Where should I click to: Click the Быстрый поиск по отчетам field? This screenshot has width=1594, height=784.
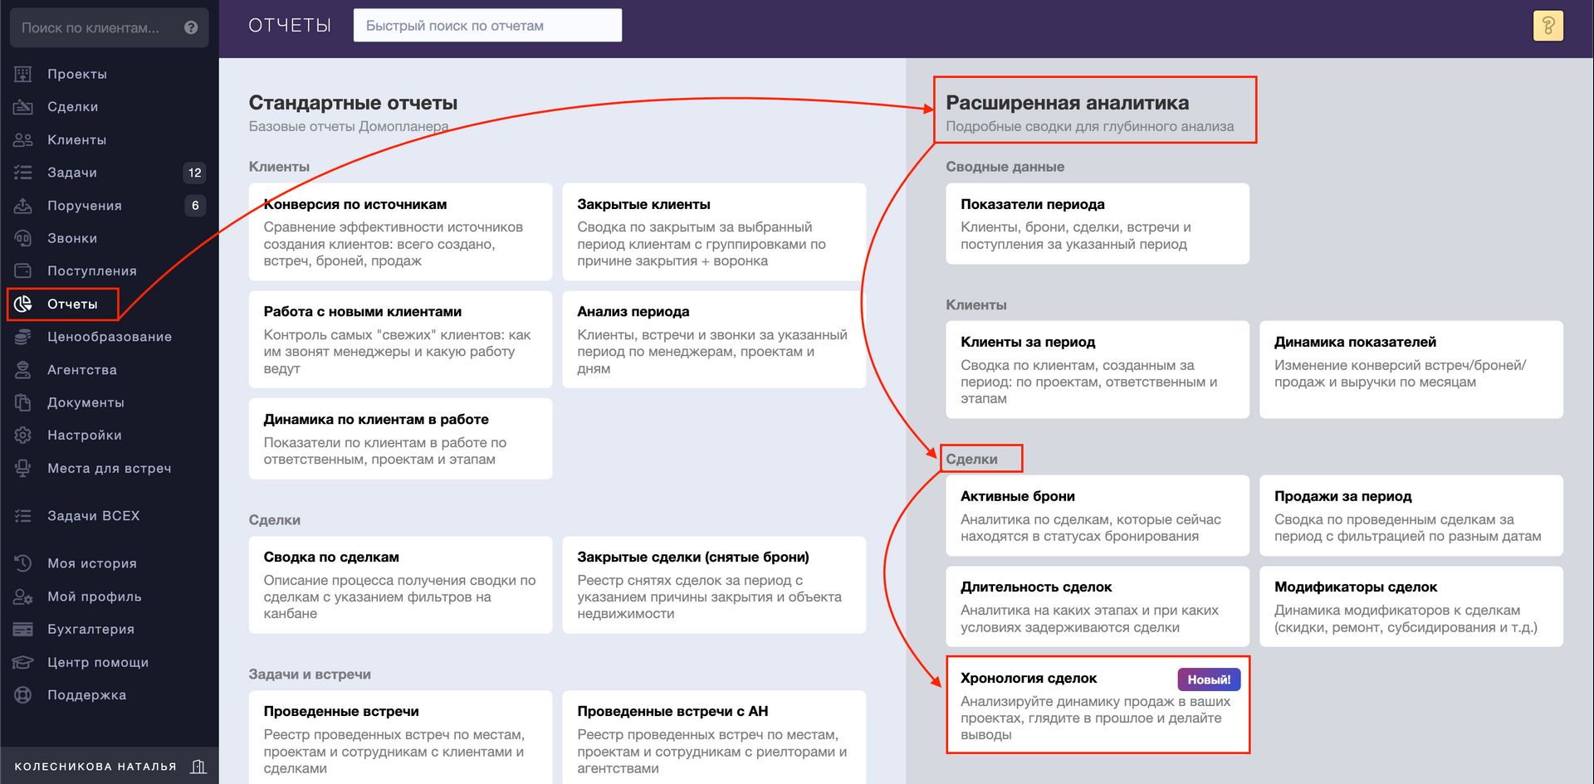pyautogui.click(x=487, y=25)
